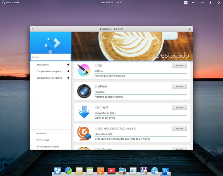Install KTorrent with the Instalar button
Image resolution: width=223 pixels, height=176 pixels.
tap(179, 108)
